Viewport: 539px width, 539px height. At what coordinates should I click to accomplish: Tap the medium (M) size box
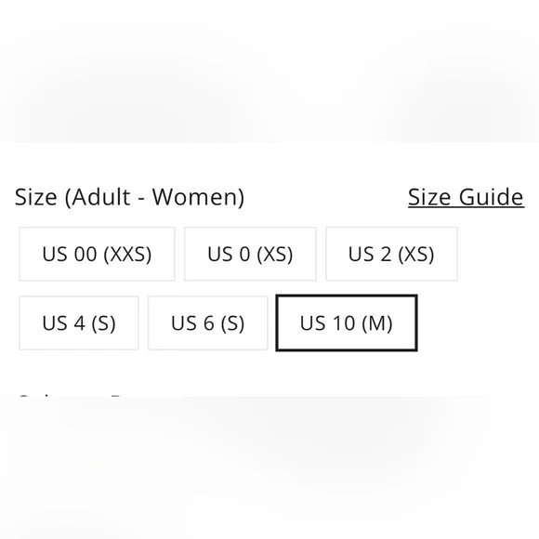(347, 322)
